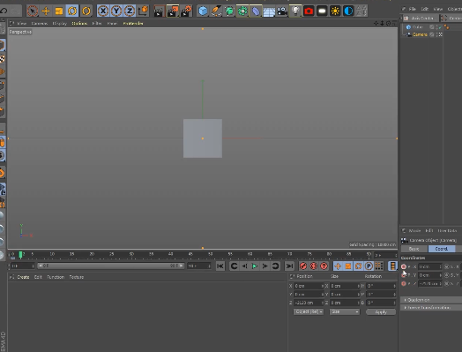Play the animation forward
This screenshot has height=352, width=462.
pos(255,266)
